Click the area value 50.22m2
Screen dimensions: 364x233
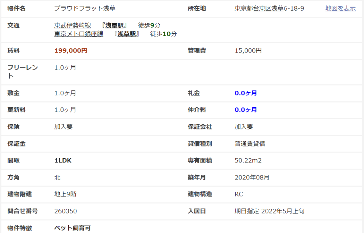pyautogui.click(x=248, y=161)
